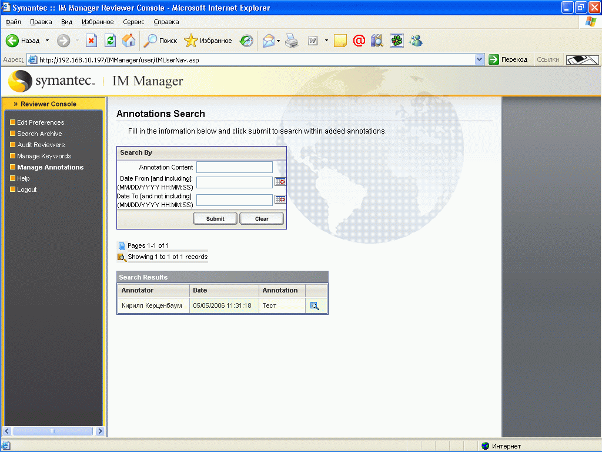Click the sidebar scrollbar right arrow
Image resolution: width=602 pixels, height=452 pixels.
coord(100,431)
